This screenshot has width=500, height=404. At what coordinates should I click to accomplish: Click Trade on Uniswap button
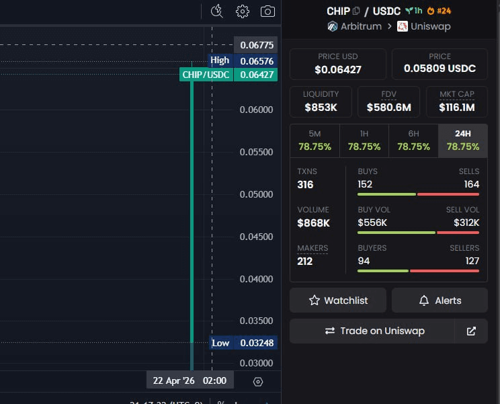click(x=372, y=331)
